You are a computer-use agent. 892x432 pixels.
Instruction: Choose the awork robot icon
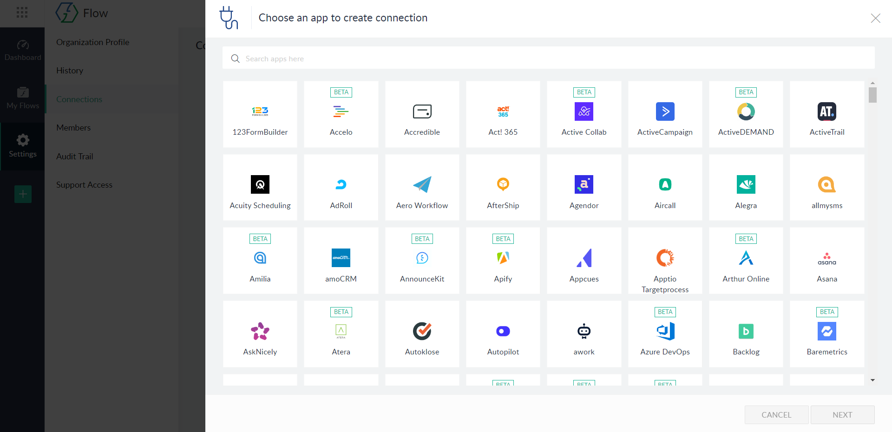584,331
